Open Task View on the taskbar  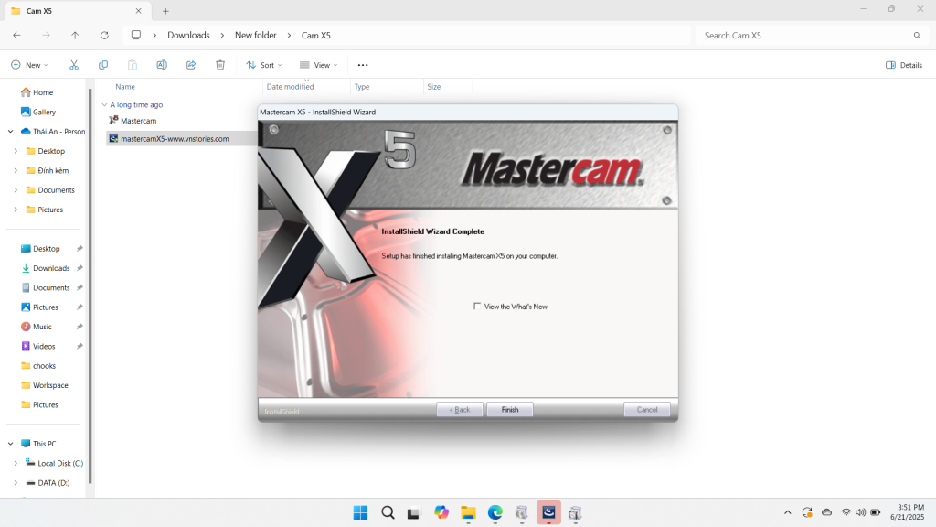click(414, 512)
